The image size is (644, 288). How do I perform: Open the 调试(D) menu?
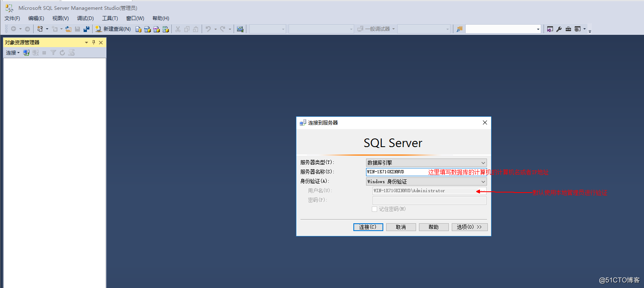tap(85, 18)
